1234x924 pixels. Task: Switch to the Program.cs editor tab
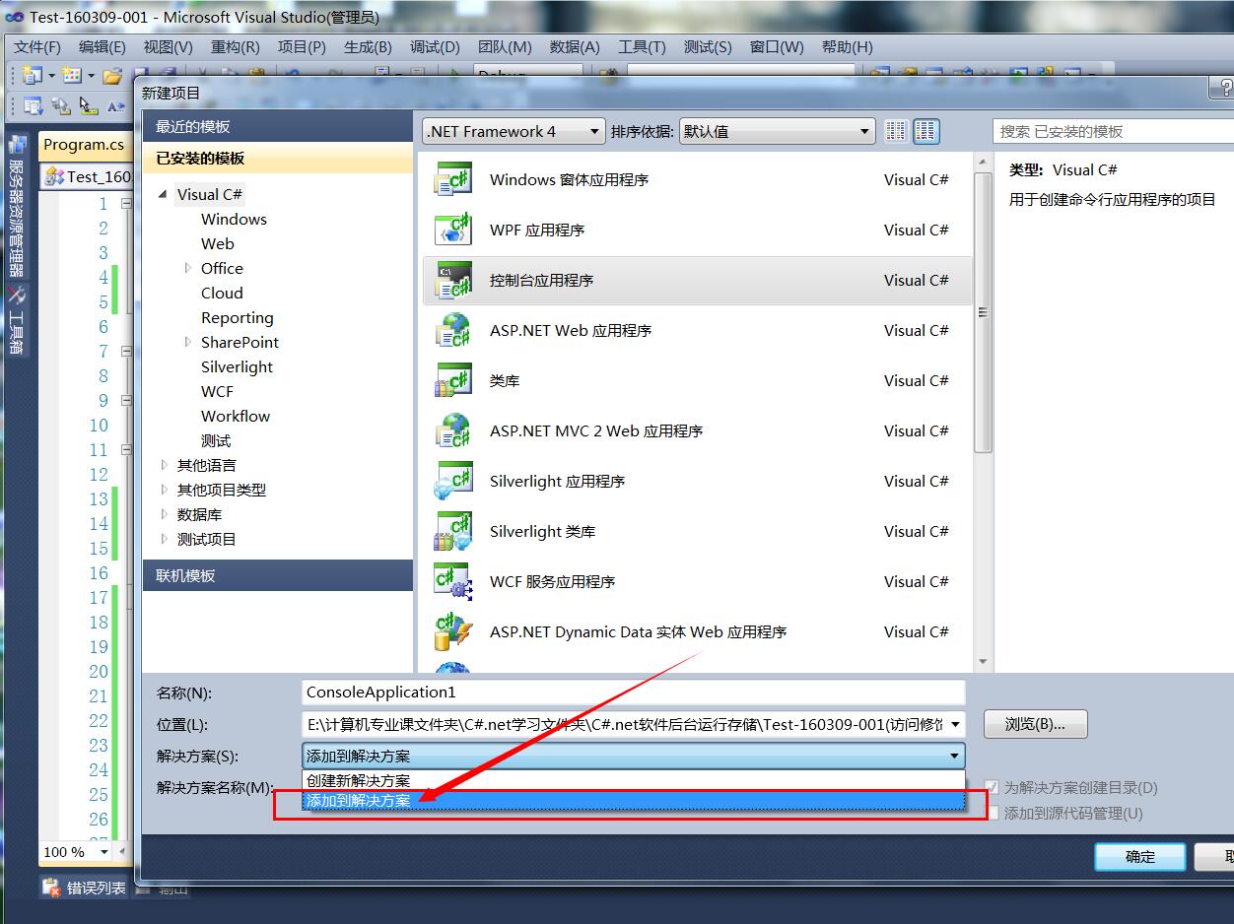click(x=84, y=144)
